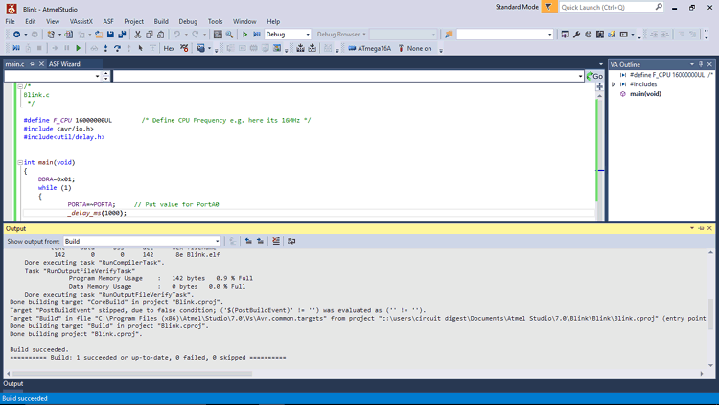The width and height of the screenshot is (719, 405).
Task: Click the feedback filter icon beside Standard Mode
Action: click(x=549, y=7)
